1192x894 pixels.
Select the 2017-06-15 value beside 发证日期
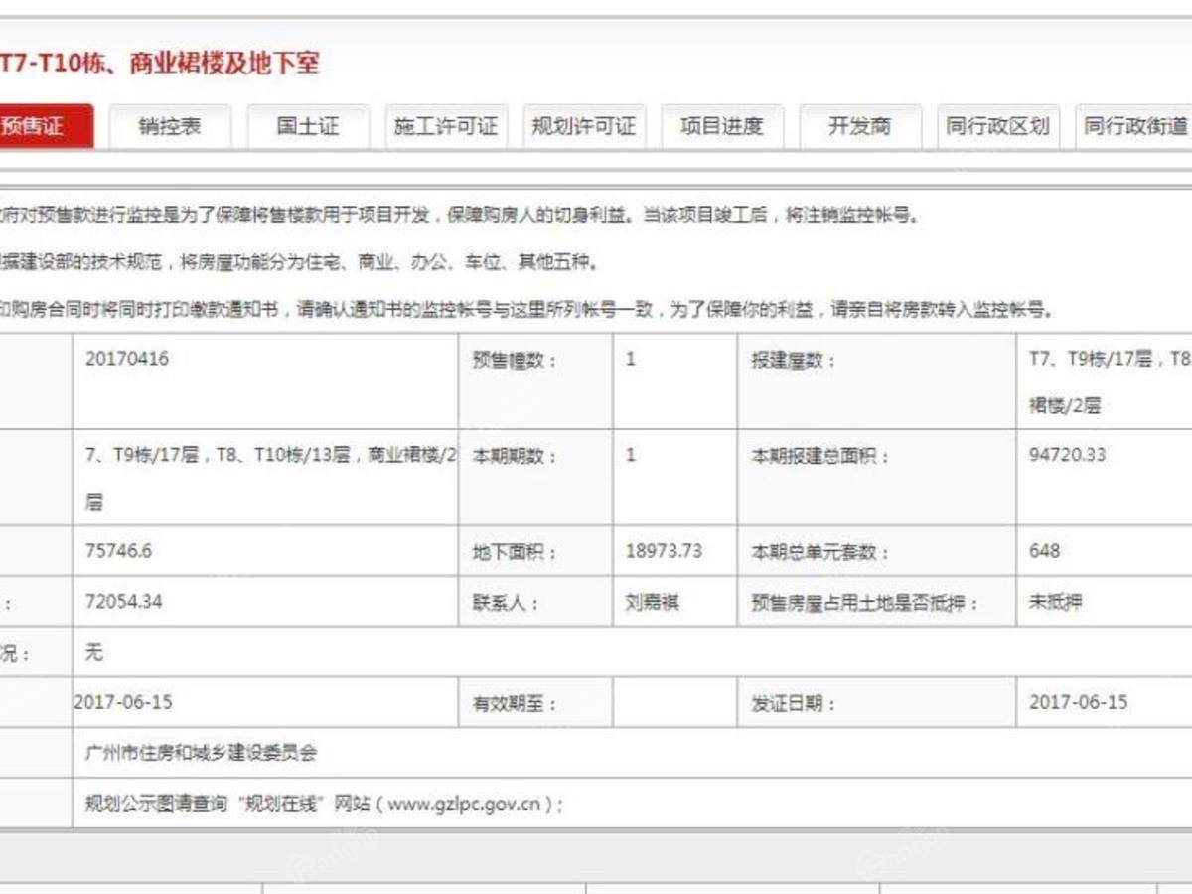[1079, 702]
